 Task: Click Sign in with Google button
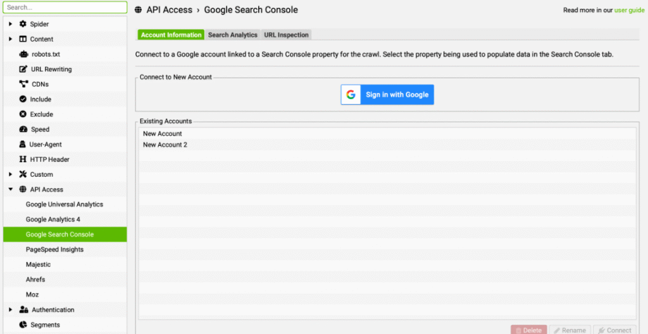click(387, 95)
